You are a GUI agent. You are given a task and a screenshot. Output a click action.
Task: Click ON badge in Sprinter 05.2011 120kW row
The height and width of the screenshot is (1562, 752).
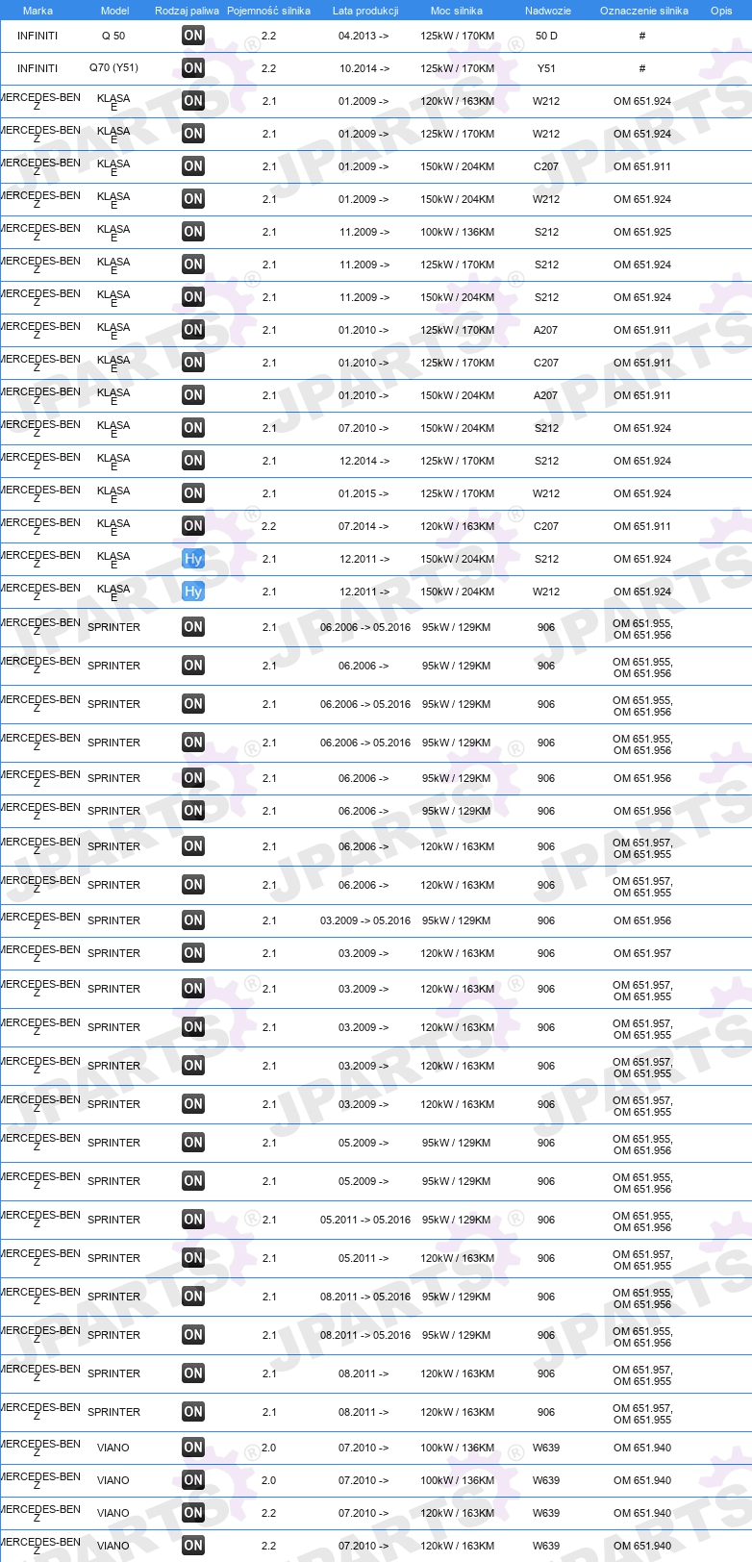[193, 1258]
